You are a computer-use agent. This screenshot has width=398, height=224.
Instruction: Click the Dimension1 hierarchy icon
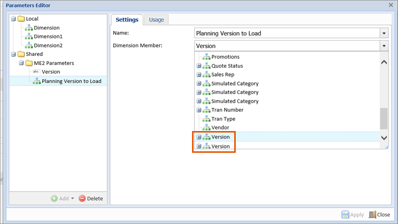coord(29,37)
